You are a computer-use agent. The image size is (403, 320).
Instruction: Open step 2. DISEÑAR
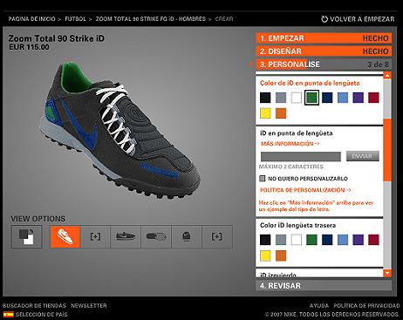tap(324, 51)
